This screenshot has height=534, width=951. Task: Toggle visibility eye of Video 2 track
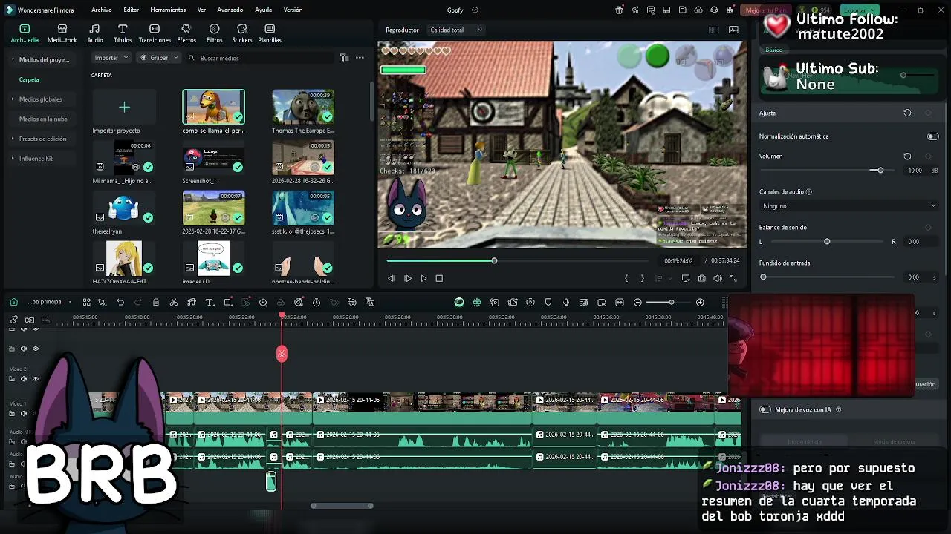point(35,379)
